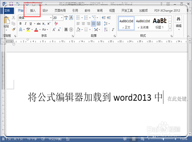Open the font size 20 dropdown
This screenshot has height=142, width=192.
pos(62,18)
